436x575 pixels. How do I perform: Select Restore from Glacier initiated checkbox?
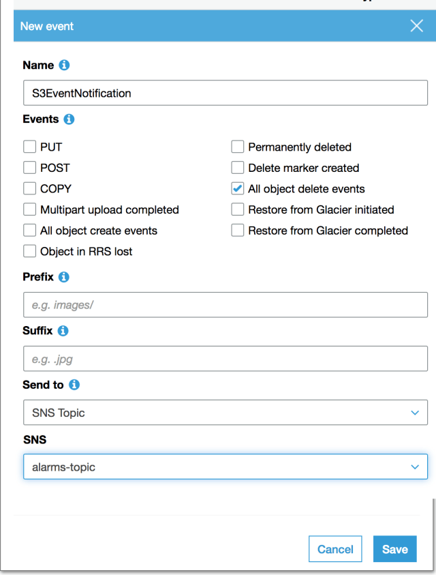coord(238,210)
